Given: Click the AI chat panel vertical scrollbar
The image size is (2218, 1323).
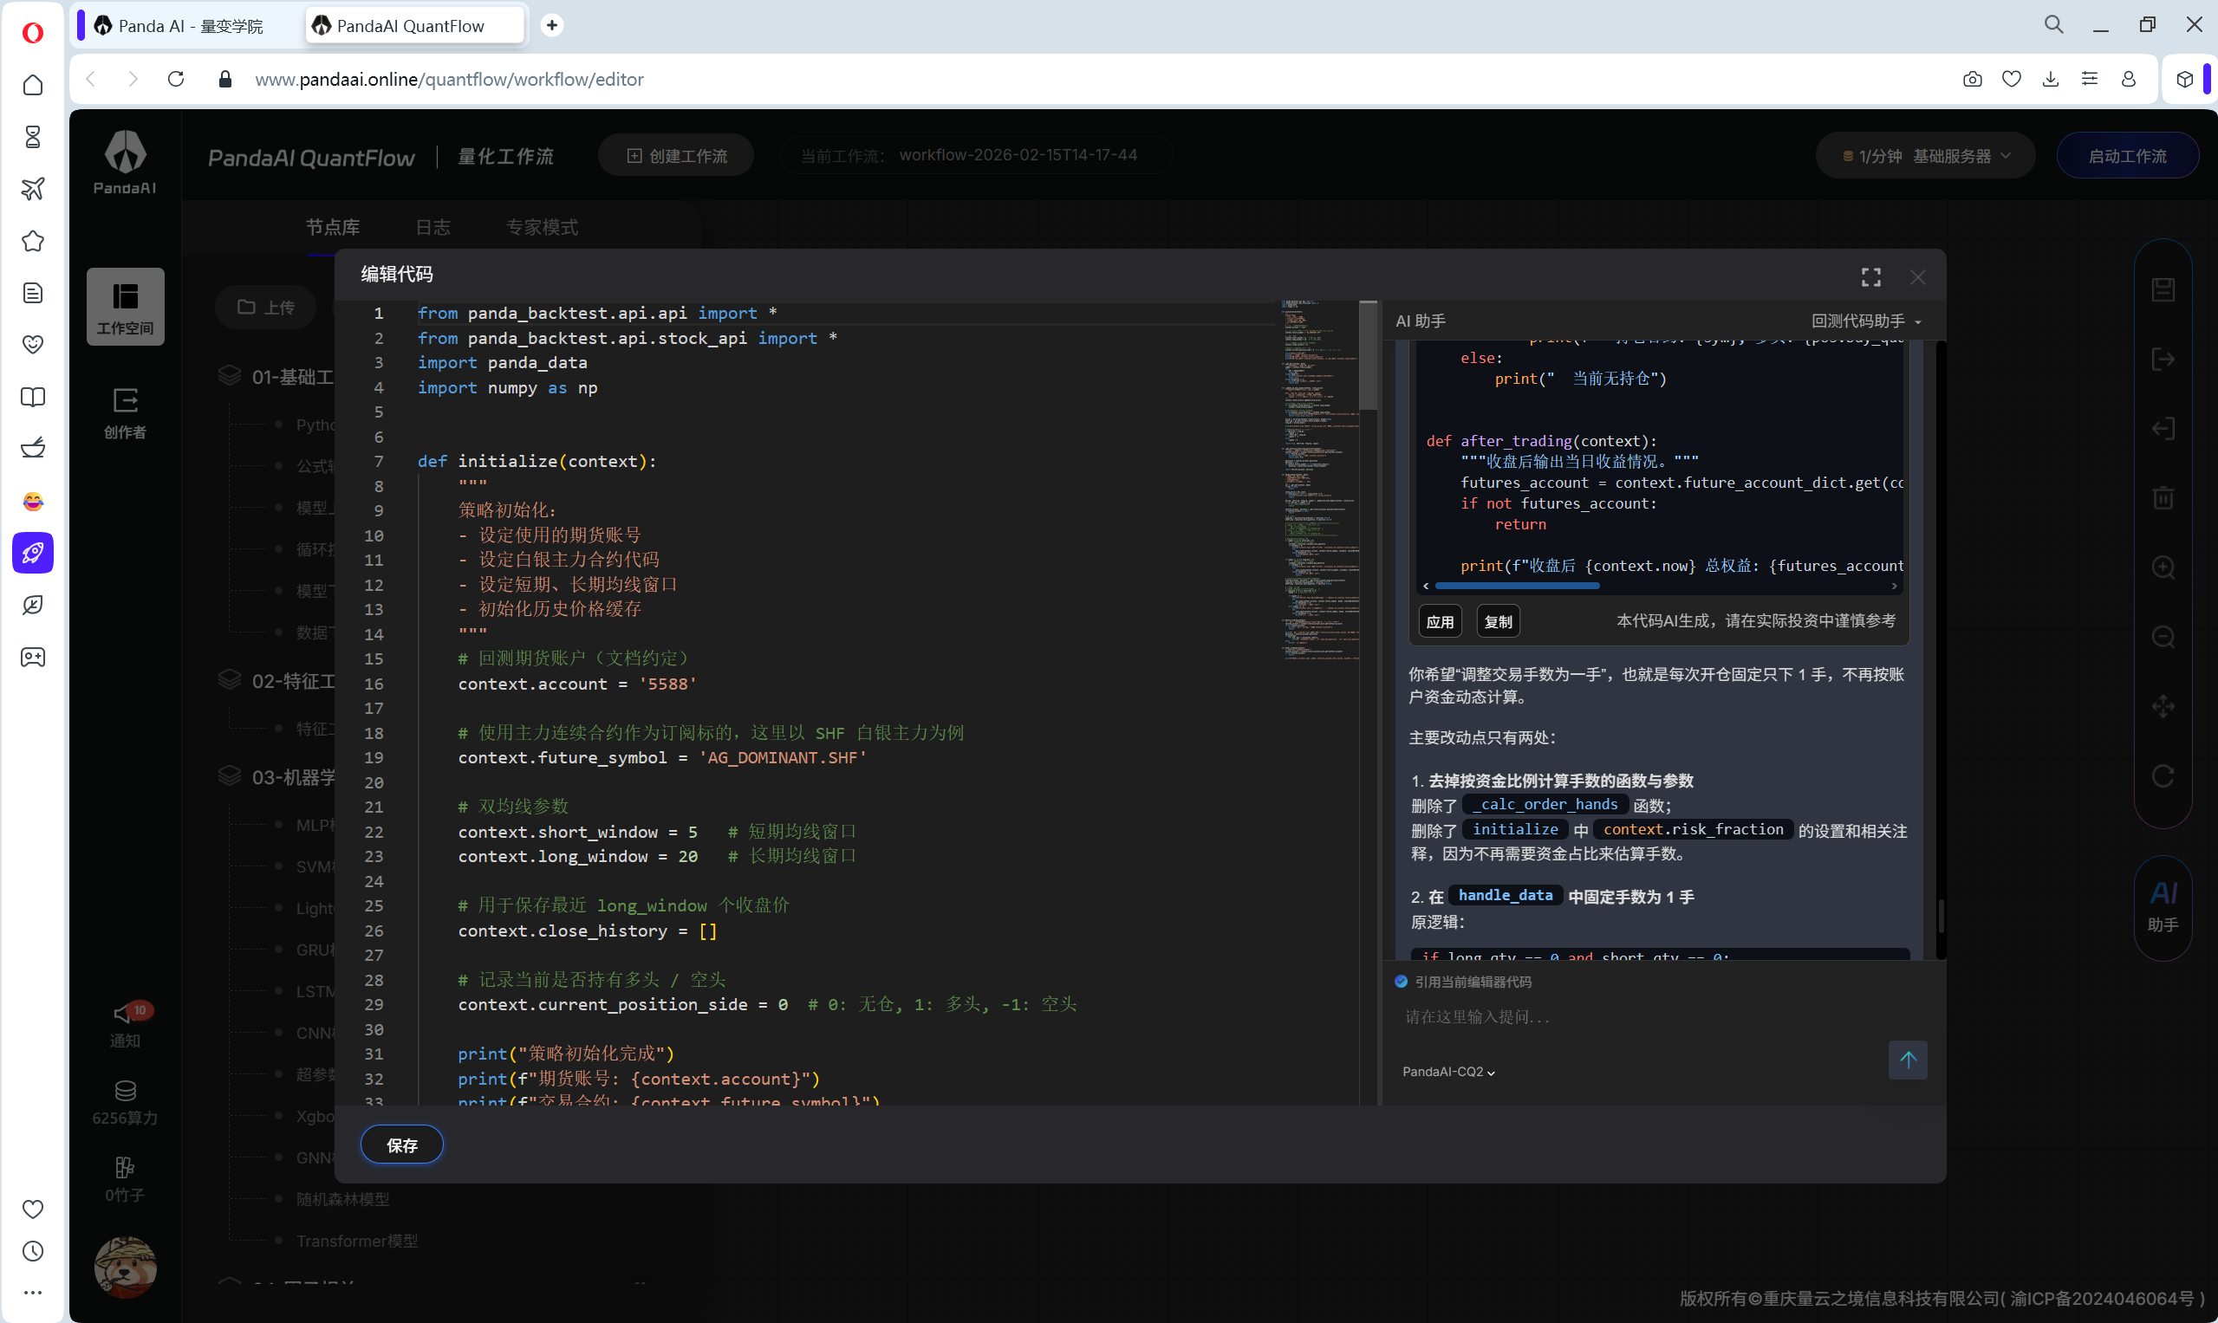Looking at the screenshot, I should coord(1940,915).
